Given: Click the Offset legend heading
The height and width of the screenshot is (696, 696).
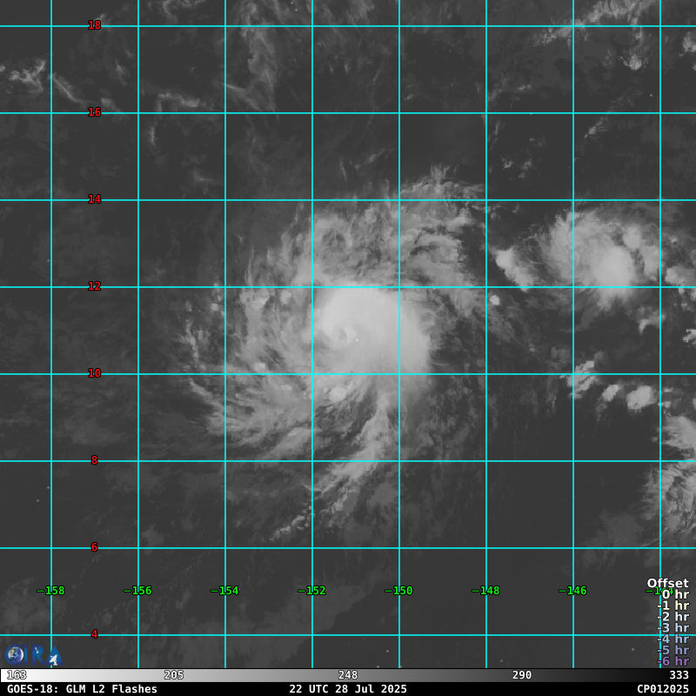Looking at the screenshot, I should tap(667, 583).
